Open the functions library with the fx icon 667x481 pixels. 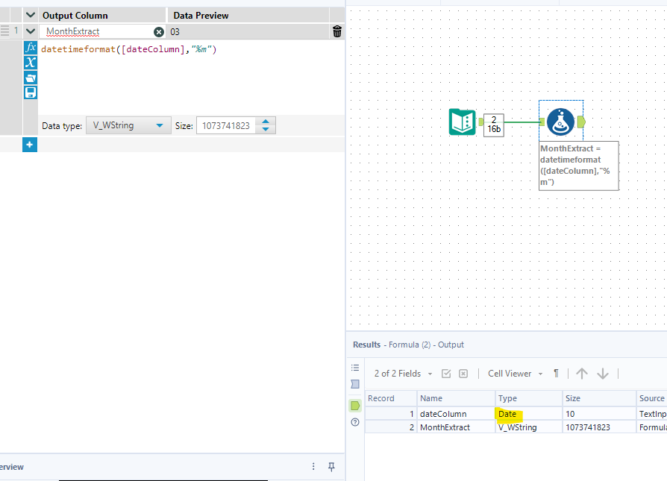[30, 47]
